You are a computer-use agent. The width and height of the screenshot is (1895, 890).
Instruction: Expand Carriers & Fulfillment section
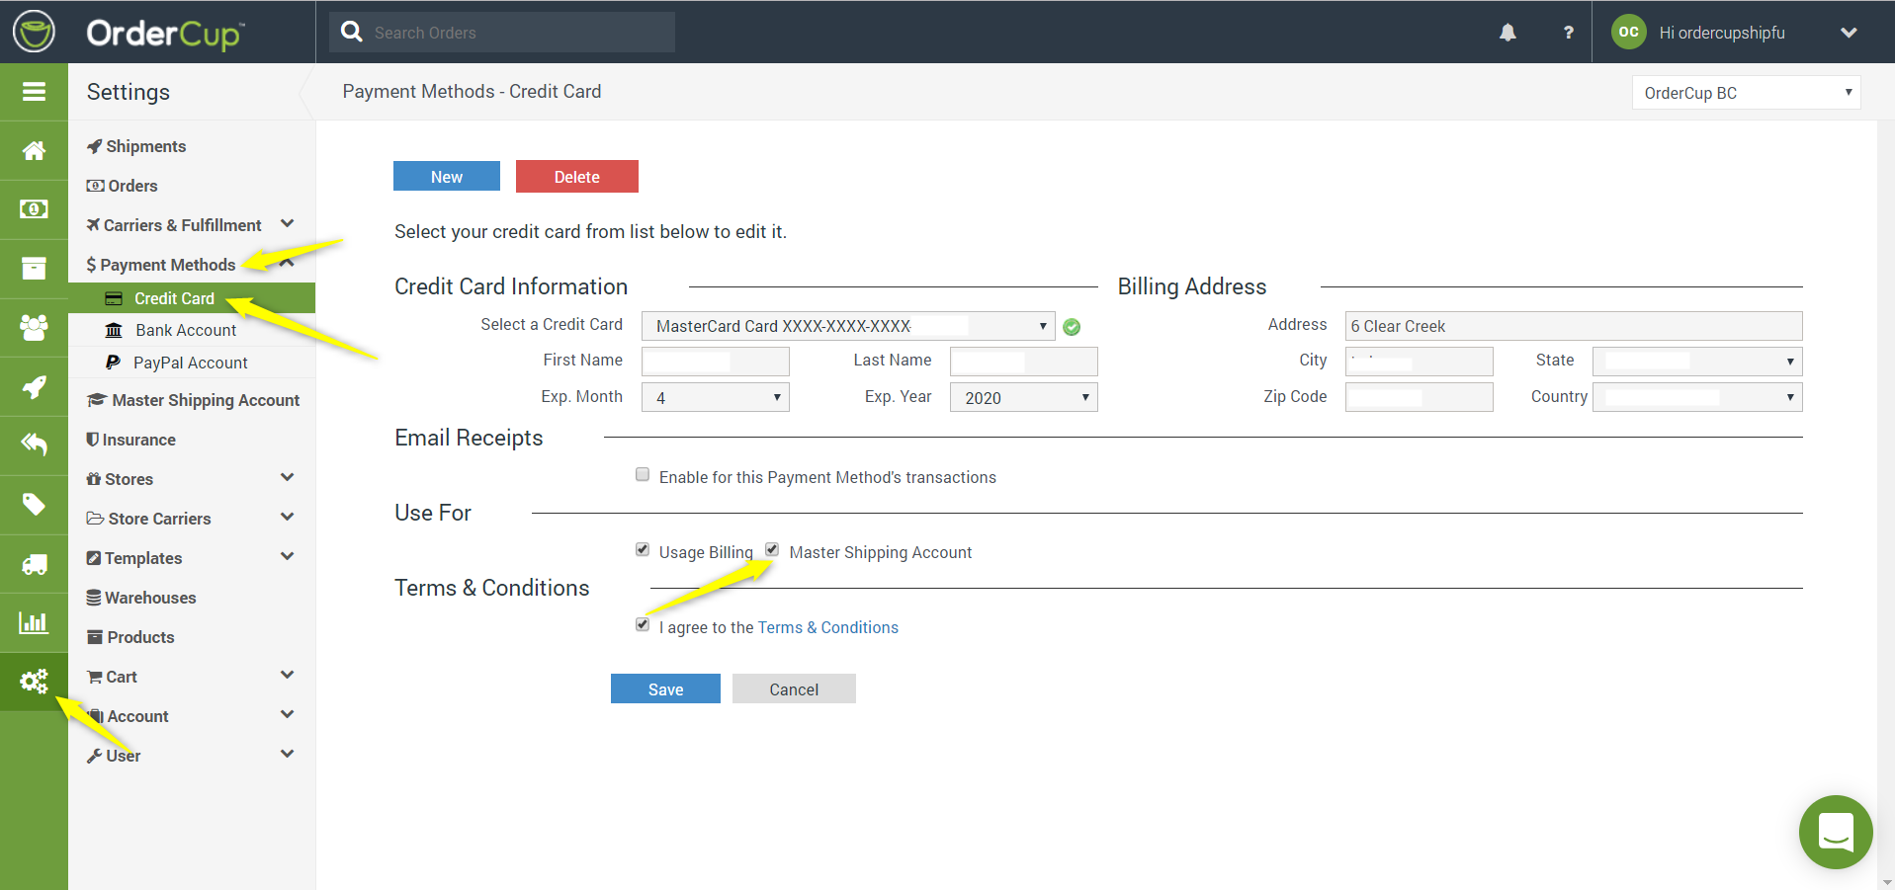(287, 224)
